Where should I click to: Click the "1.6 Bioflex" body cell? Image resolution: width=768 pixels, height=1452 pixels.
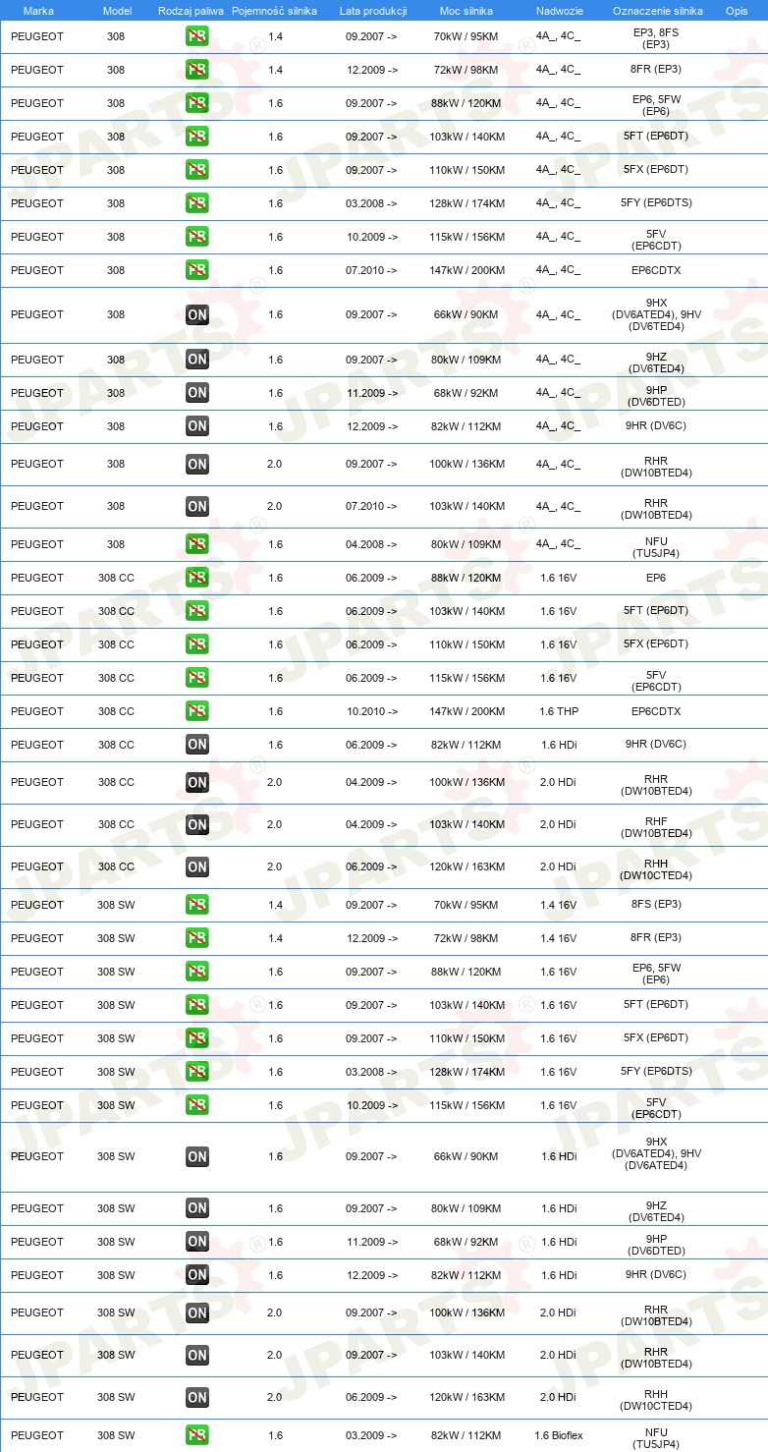click(558, 1435)
